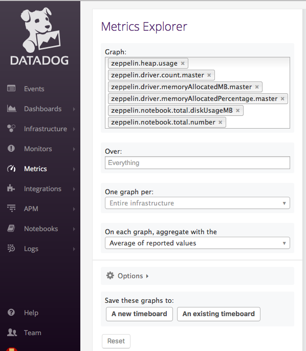This screenshot has height=351, width=306.
Task: Open the Infrastructure menu item
Action: pyautogui.click(x=46, y=129)
